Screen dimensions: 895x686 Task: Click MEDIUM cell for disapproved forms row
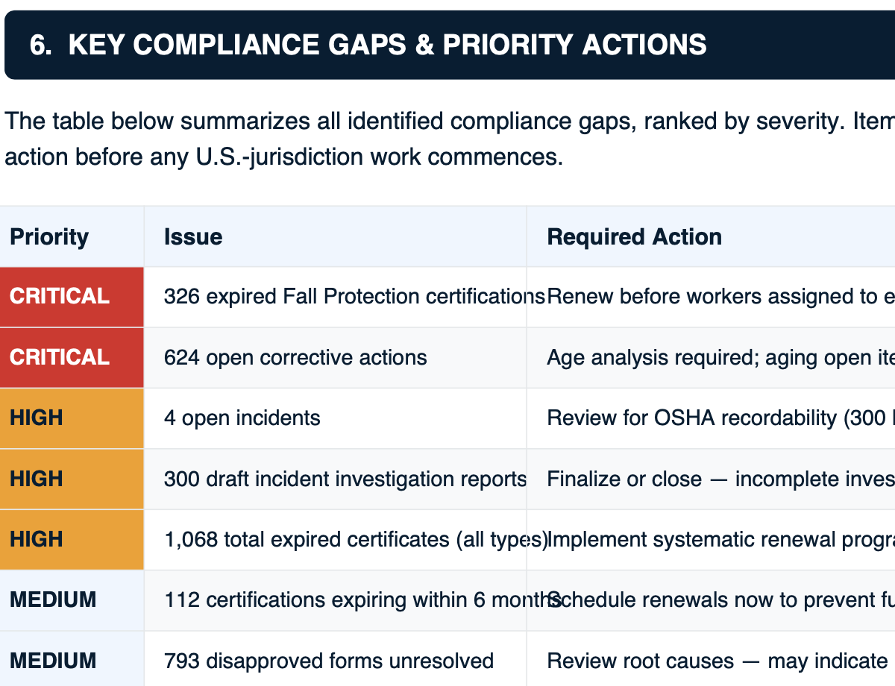(x=72, y=659)
